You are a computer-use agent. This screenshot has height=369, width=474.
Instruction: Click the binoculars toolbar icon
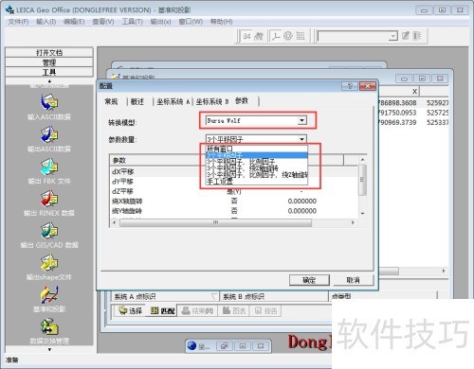tap(259, 36)
